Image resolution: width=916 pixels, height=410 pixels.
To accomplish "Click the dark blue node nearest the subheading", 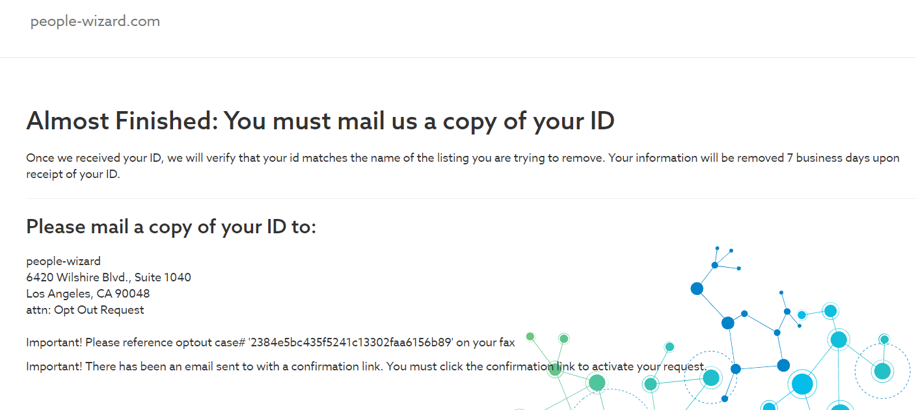I will pyautogui.click(x=697, y=288).
